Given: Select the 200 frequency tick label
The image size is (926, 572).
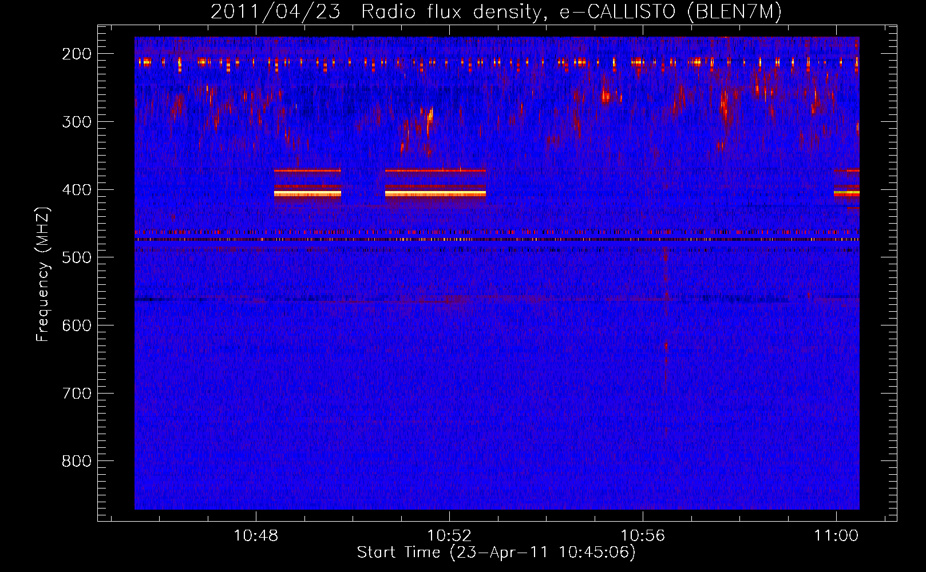Looking at the screenshot, I should pos(77,54).
